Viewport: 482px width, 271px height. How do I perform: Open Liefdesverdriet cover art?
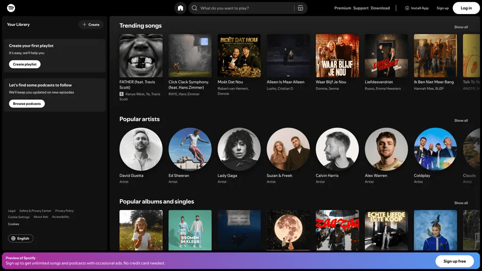(x=386, y=56)
